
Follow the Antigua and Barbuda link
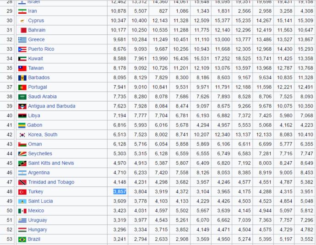click(x=52, y=106)
